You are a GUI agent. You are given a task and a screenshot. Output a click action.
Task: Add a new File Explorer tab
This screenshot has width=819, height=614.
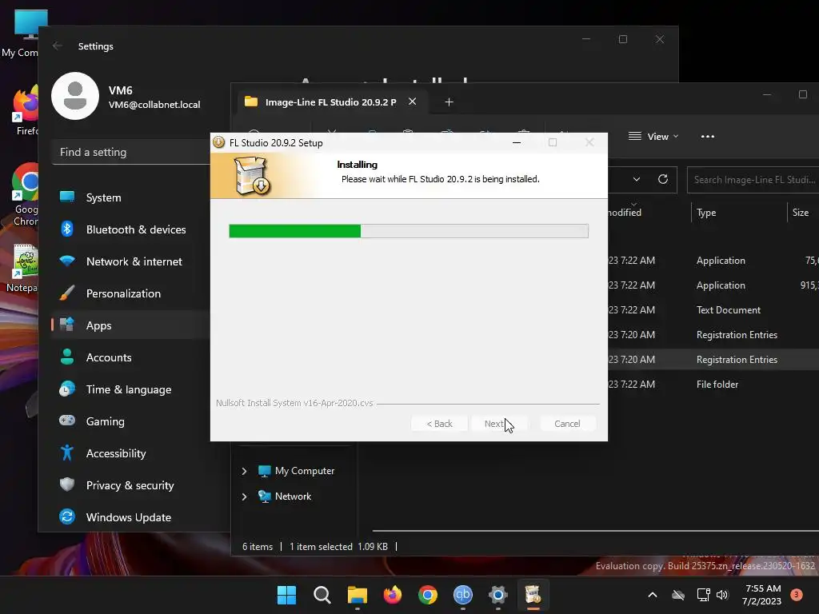click(449, 102)
